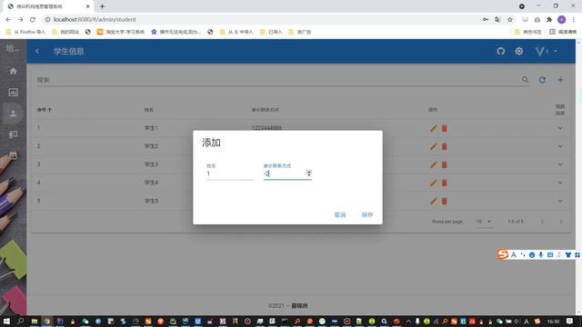Screen dimensions: 582x327
Task: Delete row 学生2 with the trash icon
Action: pyautogui.click(x=445, y=146)
